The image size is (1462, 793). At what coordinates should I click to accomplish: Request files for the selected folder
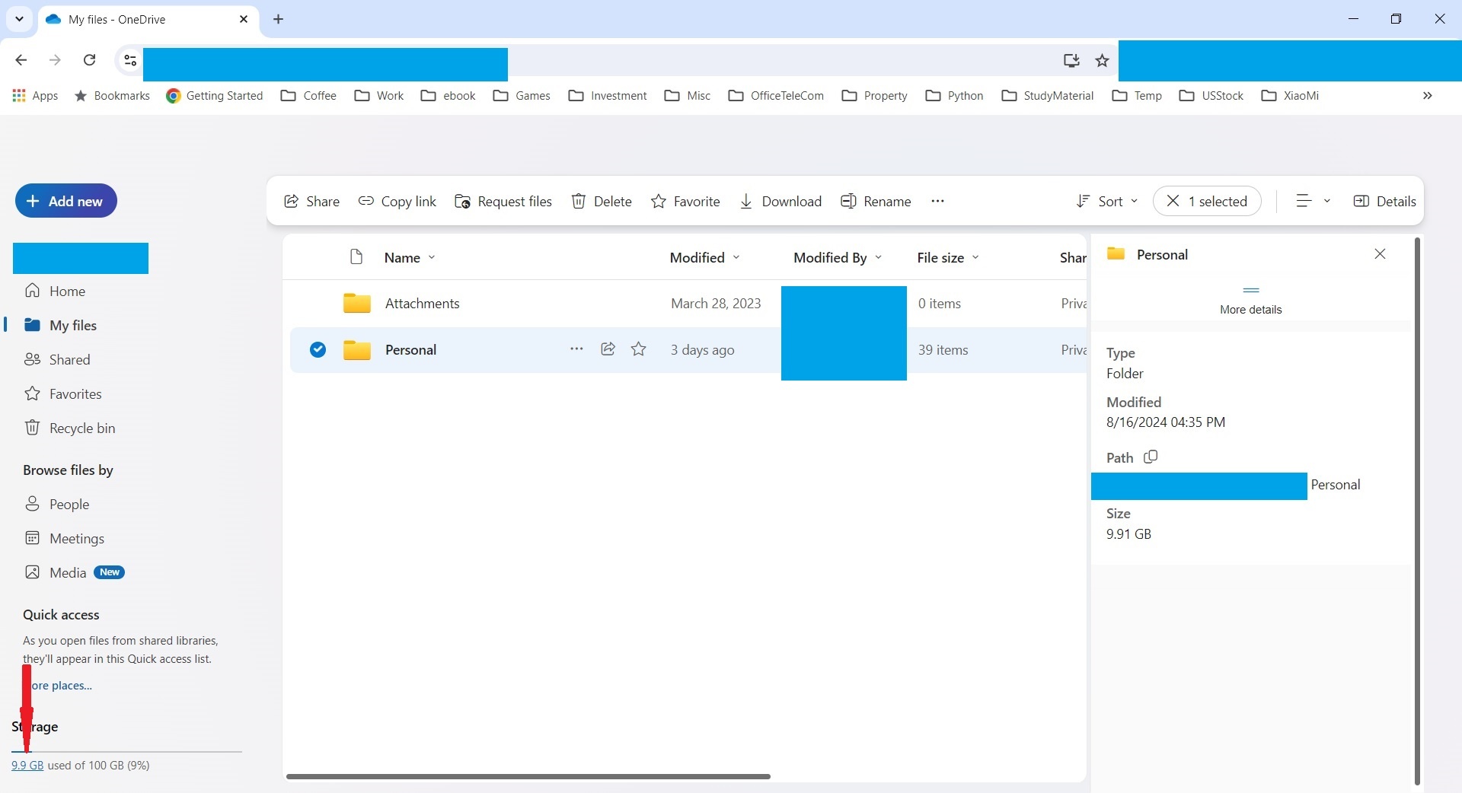(503, 201)
